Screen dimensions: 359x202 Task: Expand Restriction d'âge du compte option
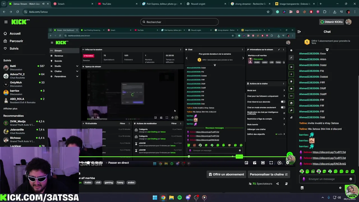click(266, 119)
